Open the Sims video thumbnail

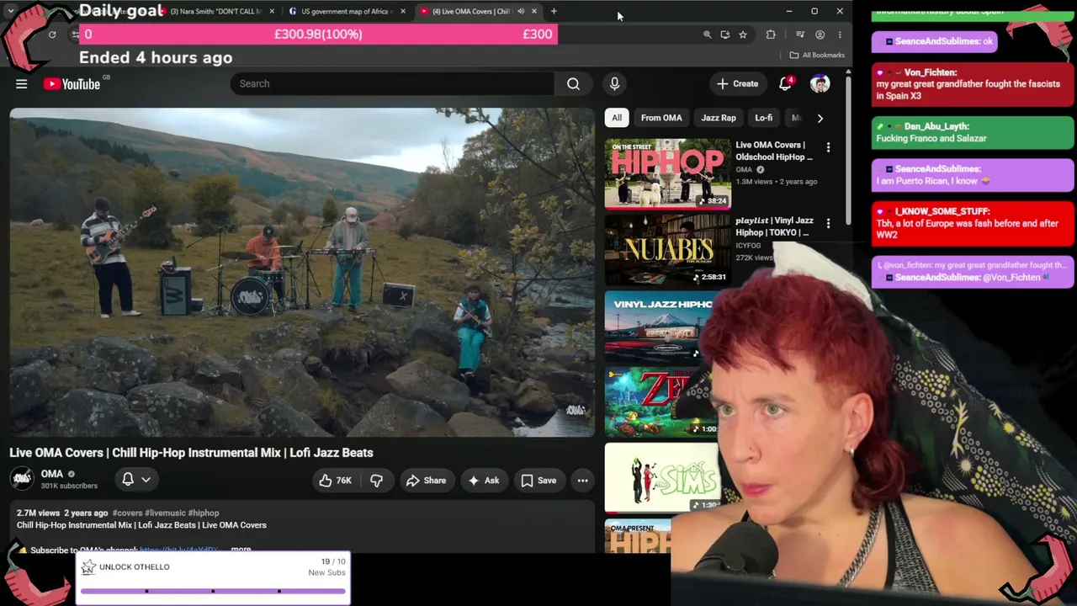pos(662,477)
